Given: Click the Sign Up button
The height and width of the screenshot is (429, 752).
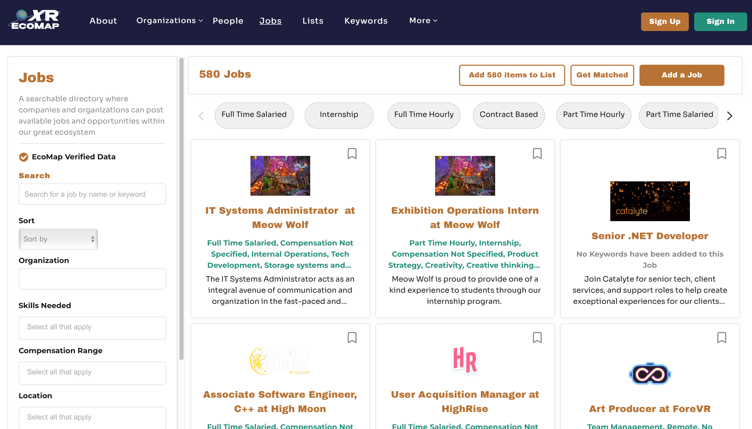Looking at the screenshot, I should pyautogui.click(x=665, y=21).
